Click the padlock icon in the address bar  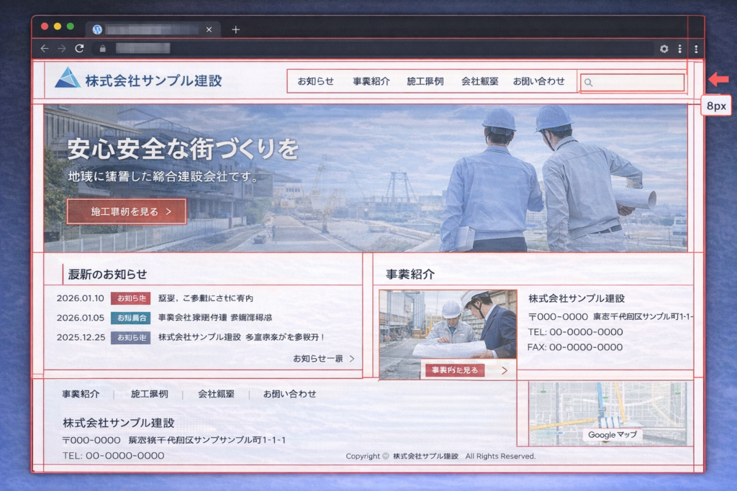point(103,50)
